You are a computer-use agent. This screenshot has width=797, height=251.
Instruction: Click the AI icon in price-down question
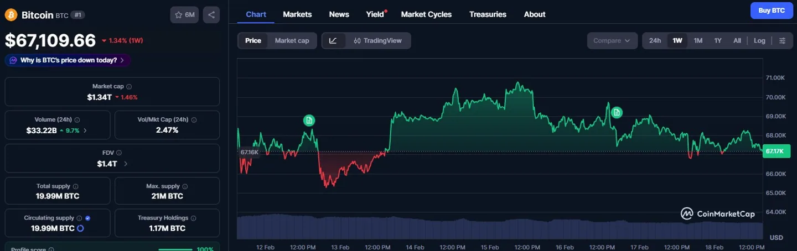(13, 60)
